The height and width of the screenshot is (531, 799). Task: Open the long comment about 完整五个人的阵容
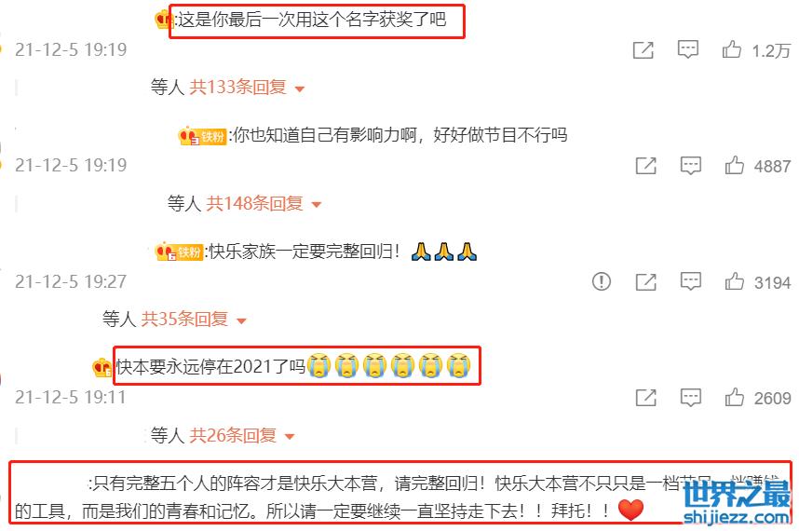click(400, 496)
